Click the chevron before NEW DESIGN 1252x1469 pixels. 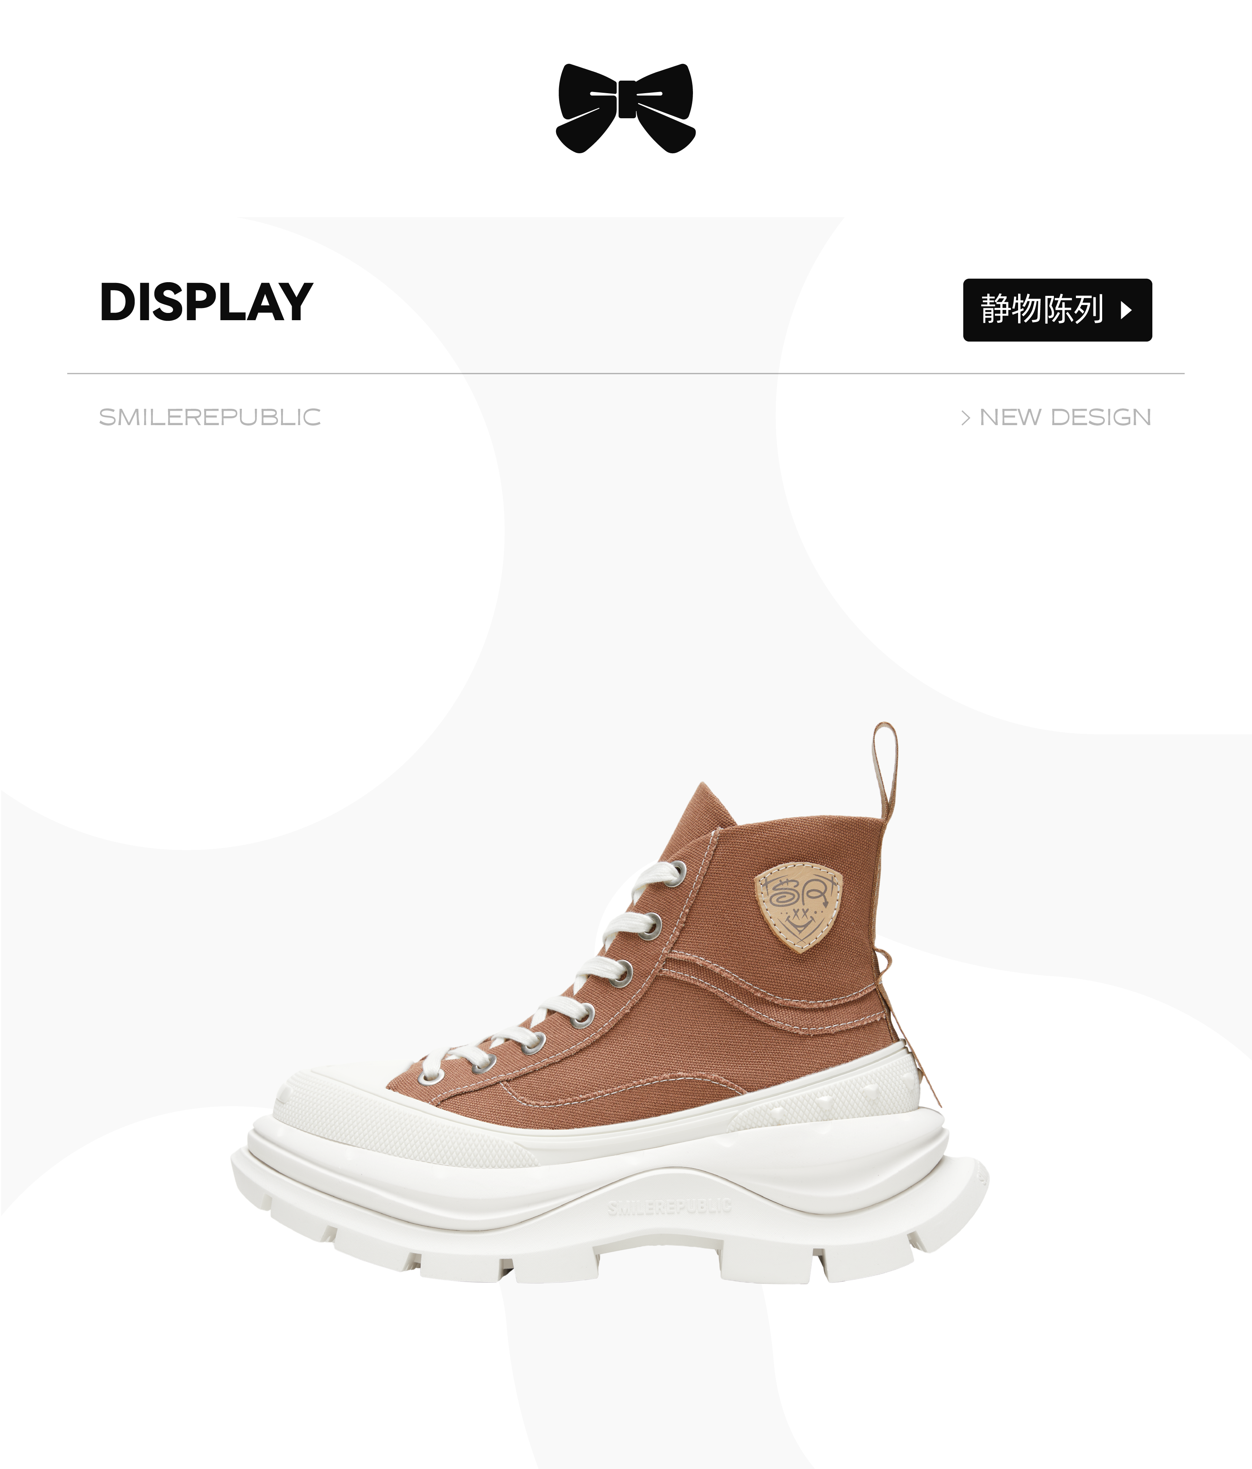(965, 418)
